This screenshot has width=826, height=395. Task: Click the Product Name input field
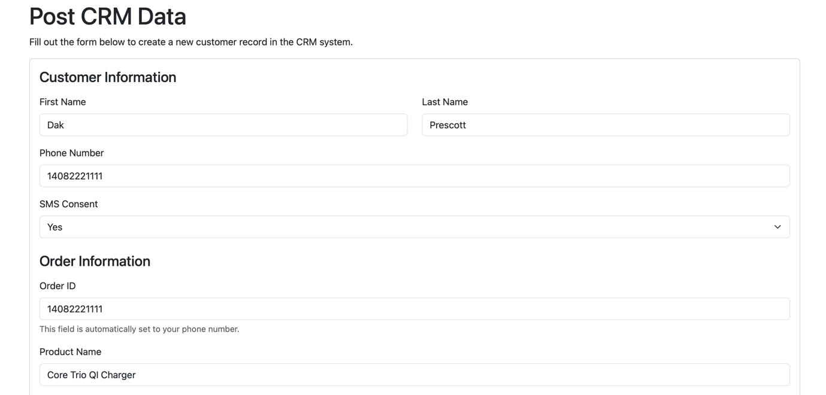click(413, 375)
